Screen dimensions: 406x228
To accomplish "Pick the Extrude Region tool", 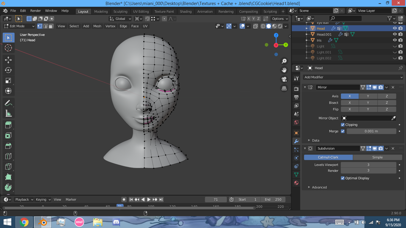I will 8,125.
